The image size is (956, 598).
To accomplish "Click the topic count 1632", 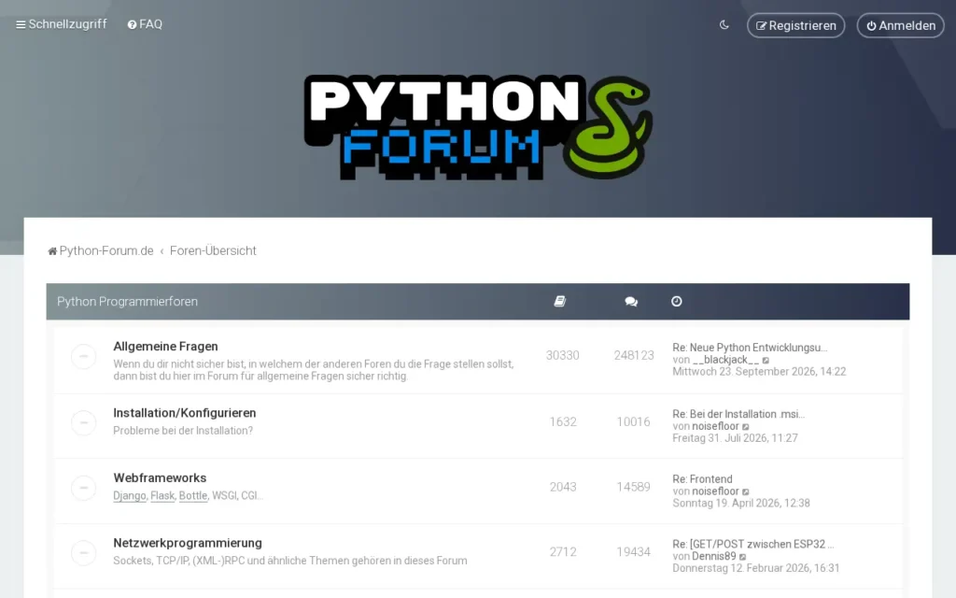I will 563,421.
